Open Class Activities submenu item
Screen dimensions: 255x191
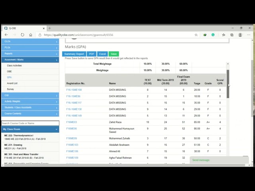14,66
